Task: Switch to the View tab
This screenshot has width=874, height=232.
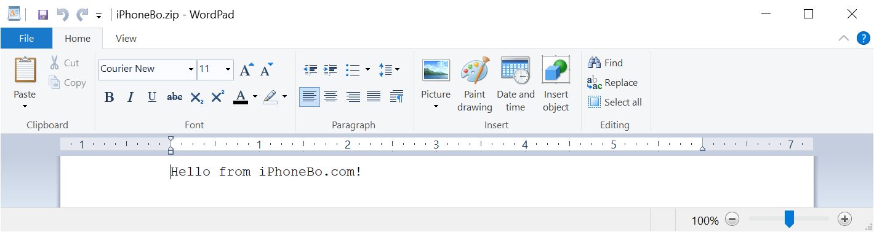Action: coord(126,38)
